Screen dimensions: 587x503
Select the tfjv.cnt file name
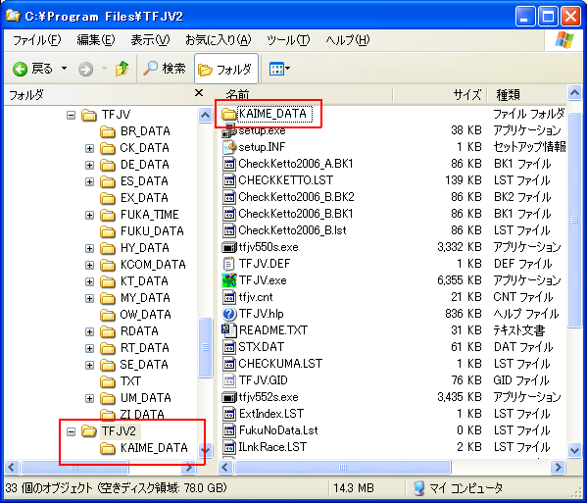[x=256, y=297]
